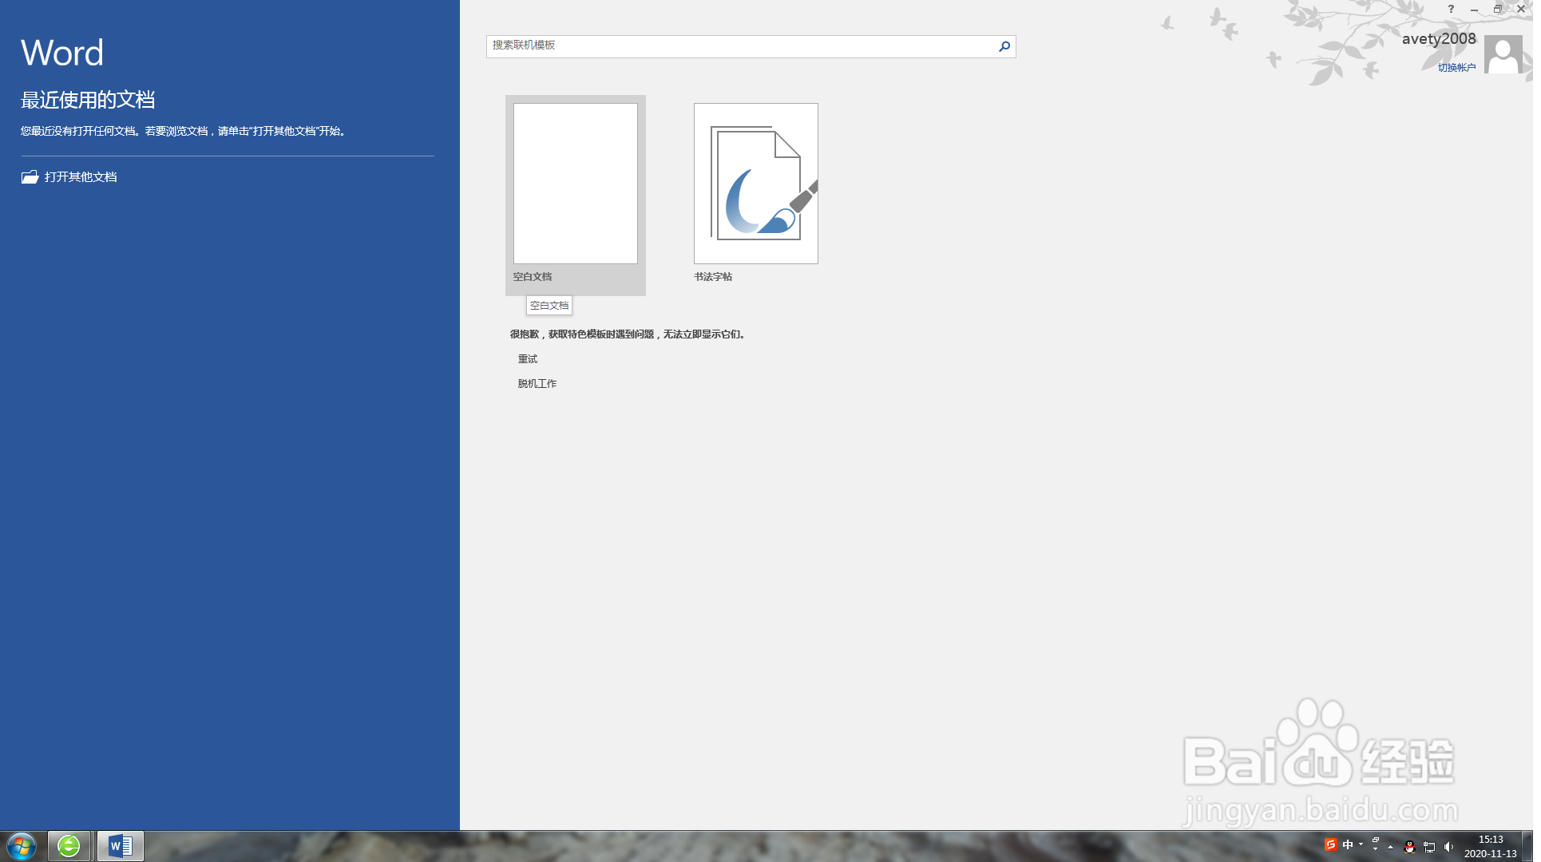Viewport: 1541px width, 862px height.
Task: Toggle the 中 Chinese input mode indicator
Action: (1348, 845)
